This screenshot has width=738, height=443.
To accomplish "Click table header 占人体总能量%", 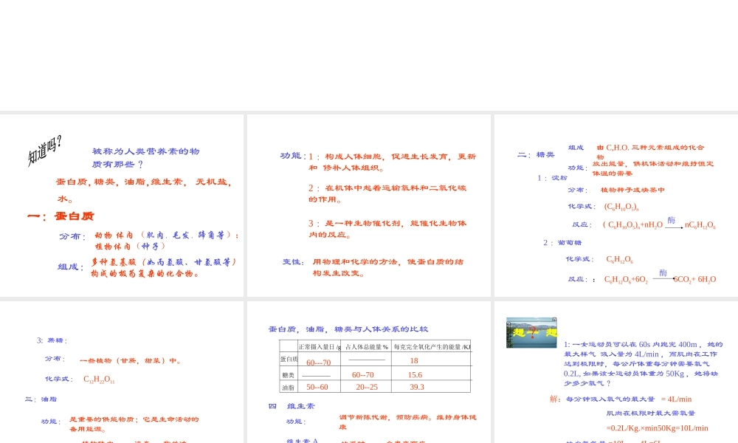I will 367,347.
